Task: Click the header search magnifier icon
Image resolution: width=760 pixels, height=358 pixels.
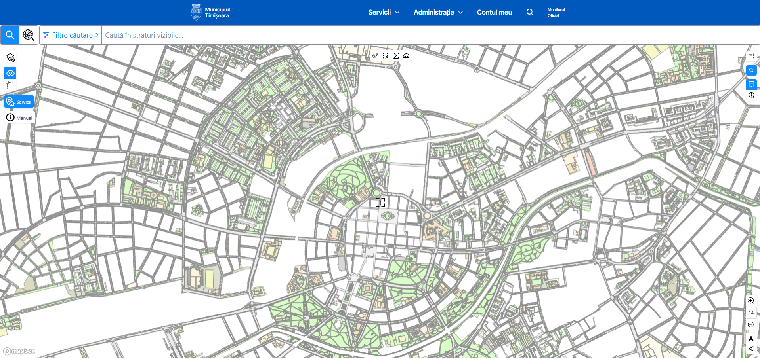Action: [530, 12]
